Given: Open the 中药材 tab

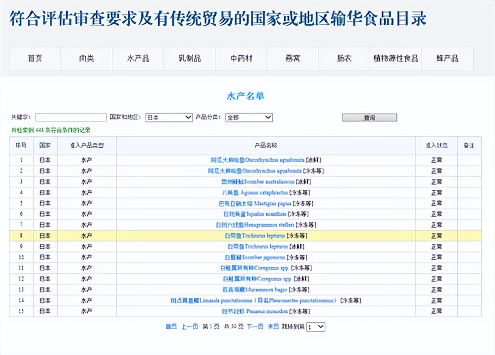Looking at the screenshot, I should (x=241, y=59).
